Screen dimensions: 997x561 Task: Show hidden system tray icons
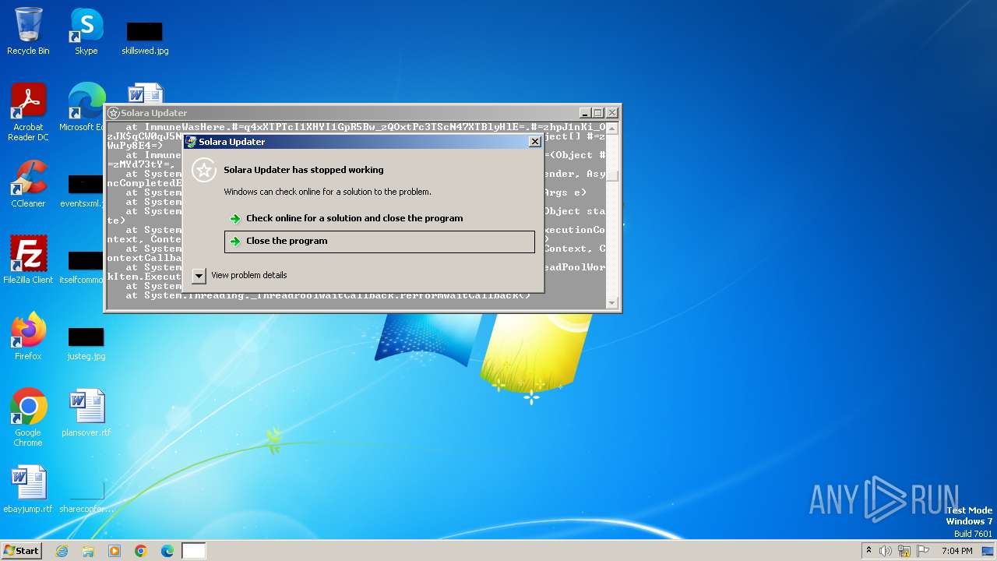click(x=868, y=551)
